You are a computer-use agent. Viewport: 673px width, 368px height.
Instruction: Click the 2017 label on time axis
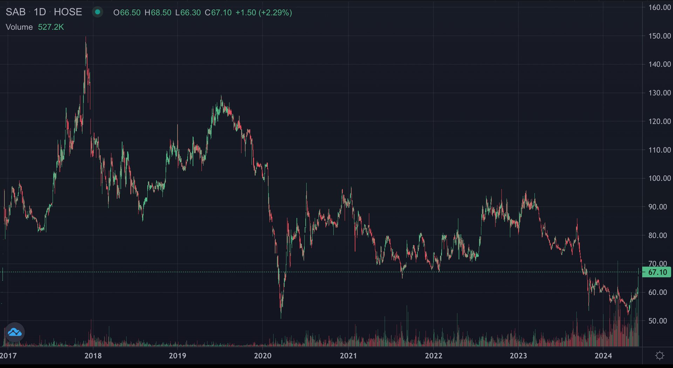[x=8, y=356]
